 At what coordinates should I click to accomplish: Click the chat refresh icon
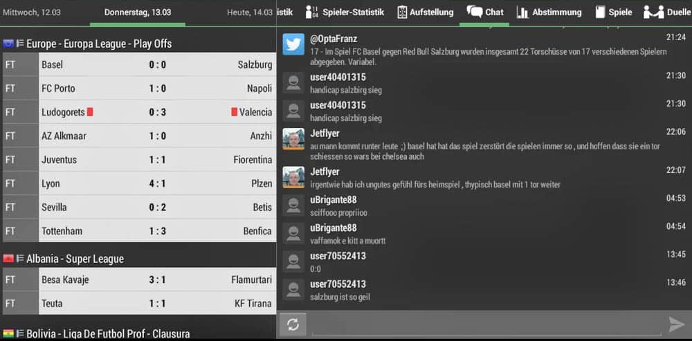click(293, 324)
